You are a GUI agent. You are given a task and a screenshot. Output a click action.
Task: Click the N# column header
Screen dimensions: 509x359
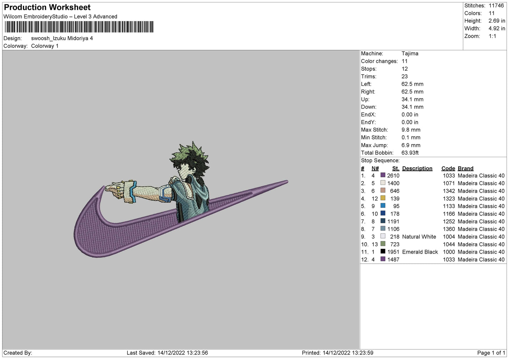click(x=375, y=168)
